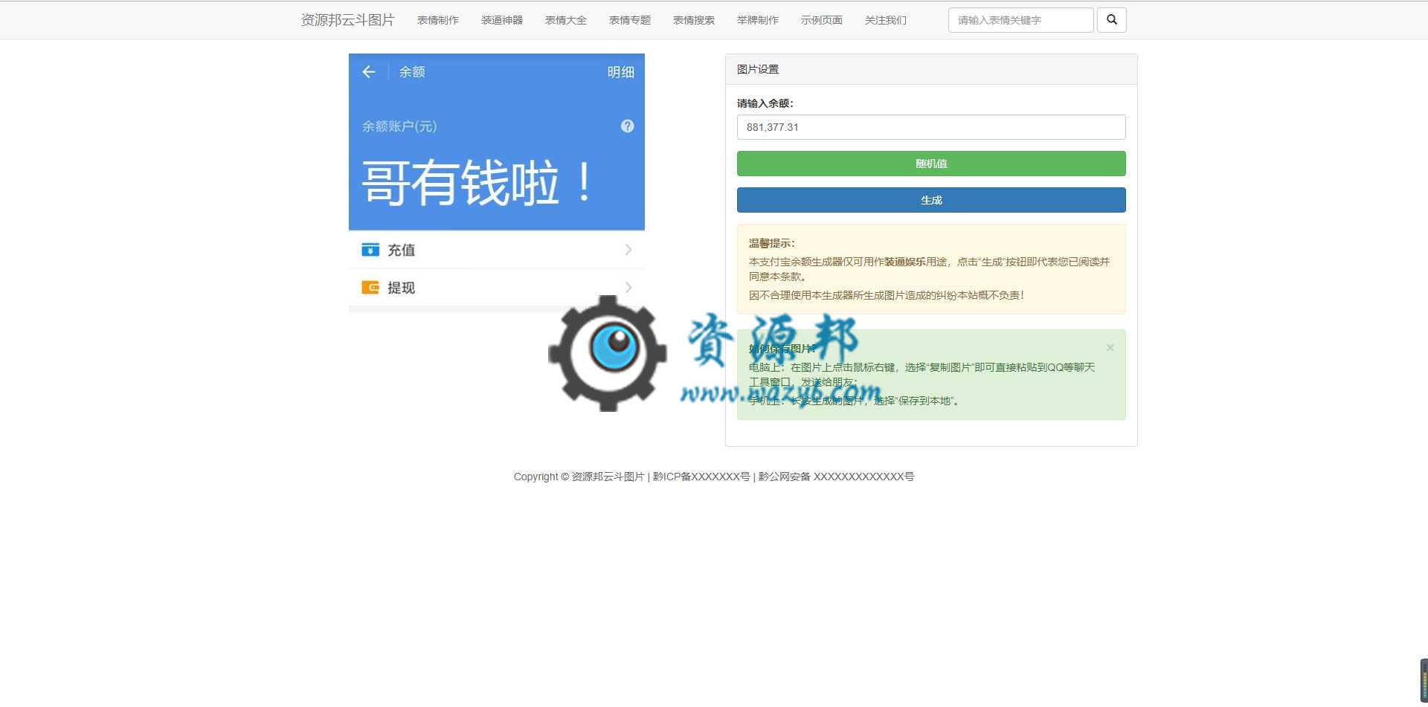Click the Copyright footer text
This screenshot has height=707, width=1428.
pyautogui.click(x=714, y=477)
